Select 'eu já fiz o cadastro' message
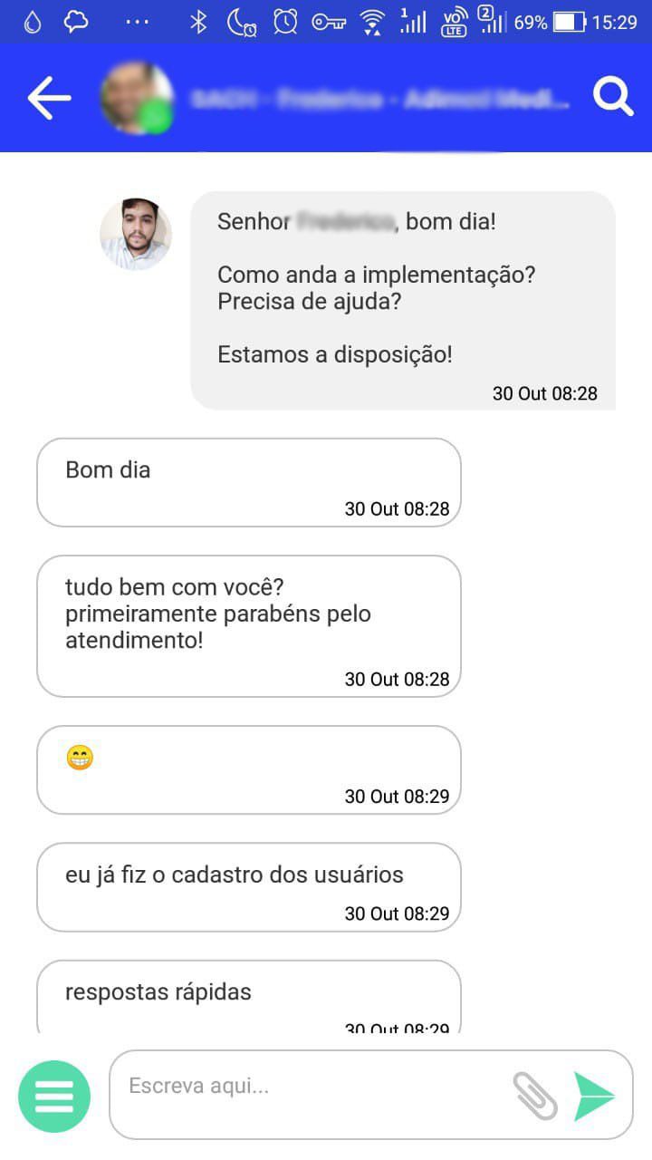This screenshot has width=652, height=1160. [x=249, y=886]
